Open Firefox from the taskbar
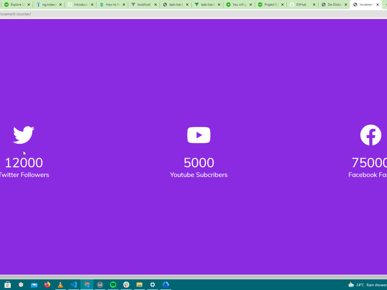 [47, 285]
